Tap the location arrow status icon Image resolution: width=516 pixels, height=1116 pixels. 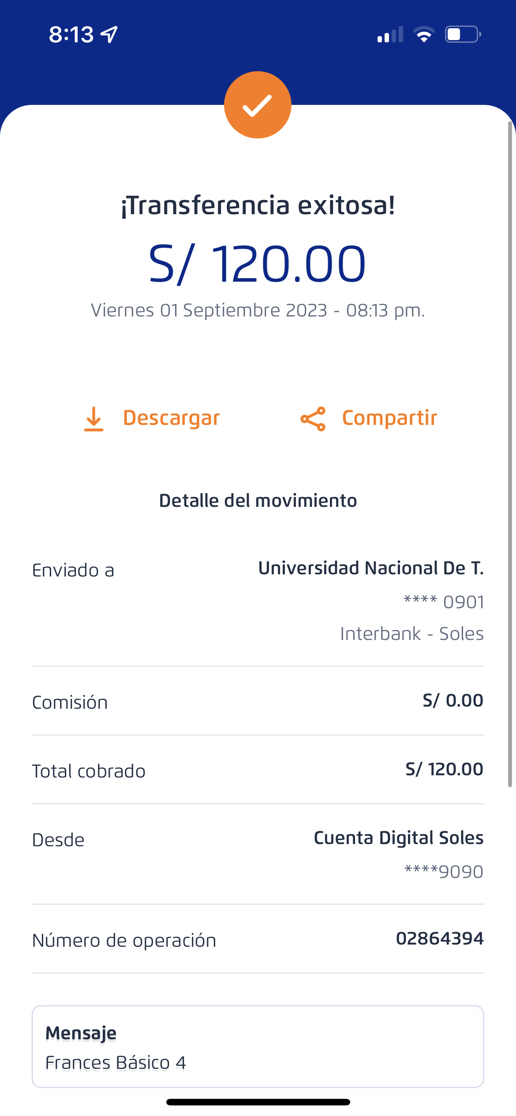click(x=109, y=34)
